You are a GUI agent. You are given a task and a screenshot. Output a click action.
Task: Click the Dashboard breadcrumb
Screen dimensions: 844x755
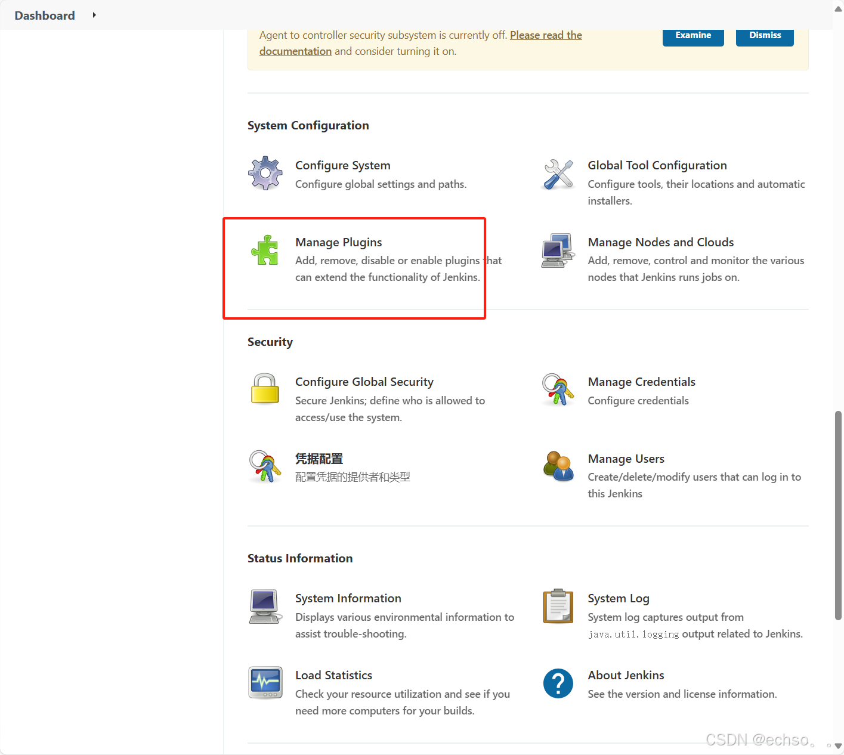[45, 16]
